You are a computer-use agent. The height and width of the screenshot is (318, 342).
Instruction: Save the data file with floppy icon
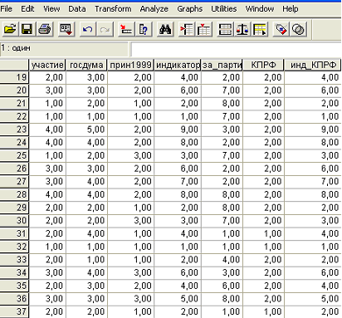click(27, 29)
